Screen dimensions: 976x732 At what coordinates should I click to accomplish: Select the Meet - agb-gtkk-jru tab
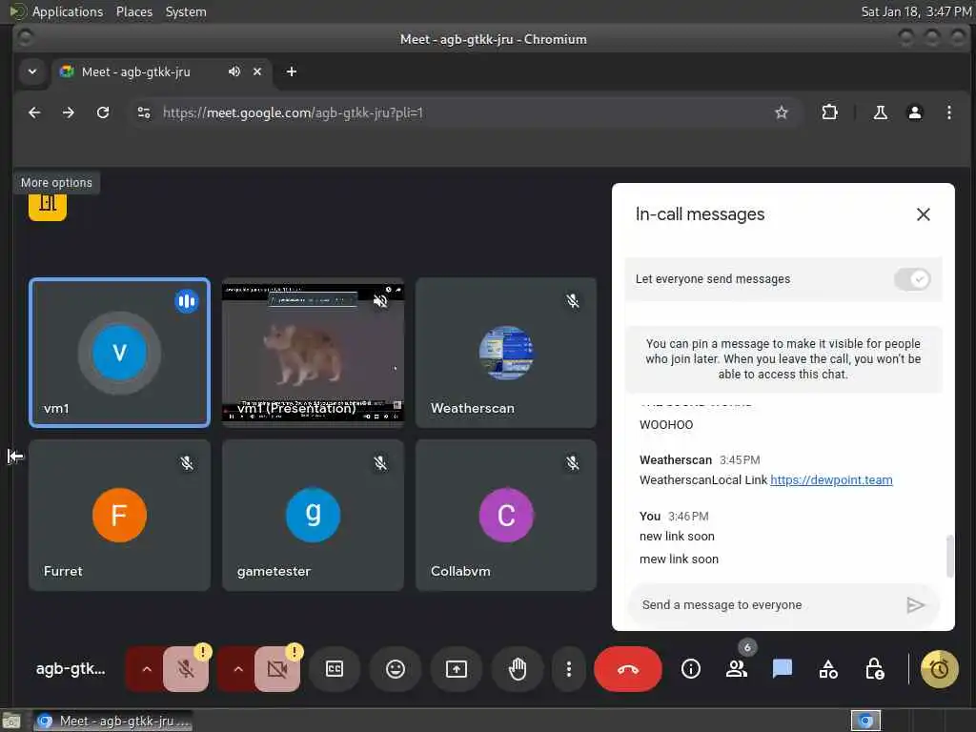135,71
